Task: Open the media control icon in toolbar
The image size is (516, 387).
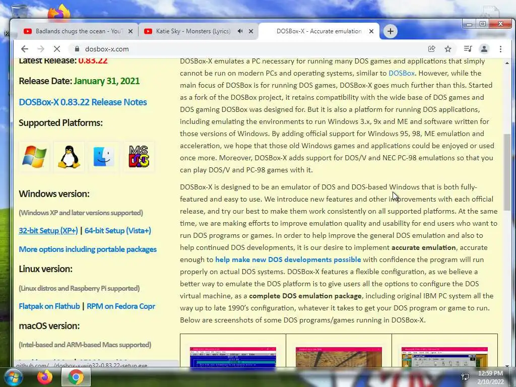Action: pyautogui.click(x=468, y=49)
